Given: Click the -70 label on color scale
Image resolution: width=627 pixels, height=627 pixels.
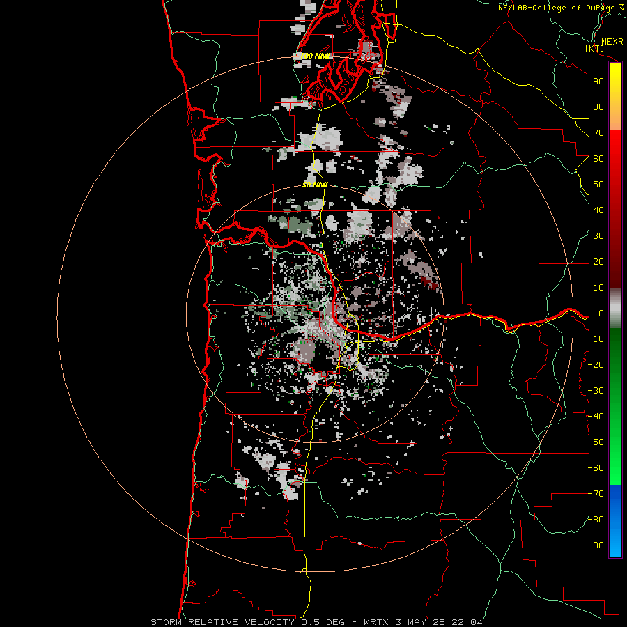Looking at the screenshot, I should click(x=596, y=494).
